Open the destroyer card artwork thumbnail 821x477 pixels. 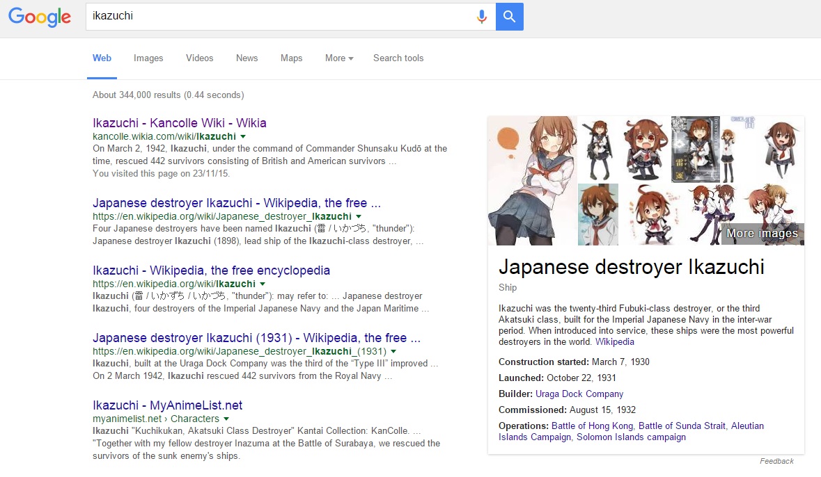click(696, 149)
